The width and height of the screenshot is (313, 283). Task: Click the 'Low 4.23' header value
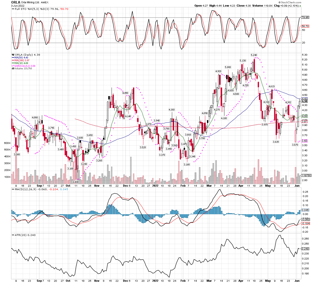[229, 6]
